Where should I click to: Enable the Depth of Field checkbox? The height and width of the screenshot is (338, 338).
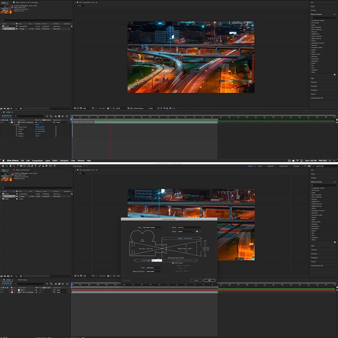point(168,257)
